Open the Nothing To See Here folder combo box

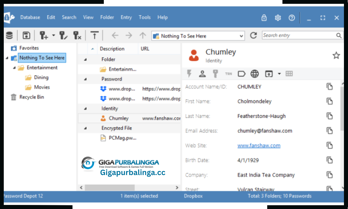(x=198, y=36)
